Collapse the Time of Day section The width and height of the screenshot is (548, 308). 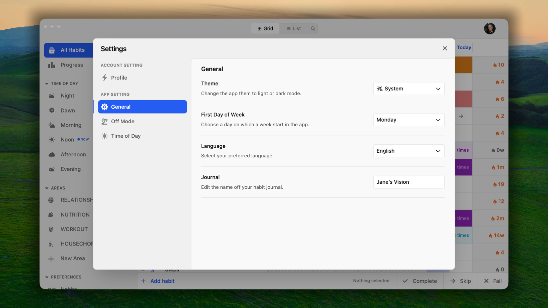pyautogui.click(x=47, y=83)
